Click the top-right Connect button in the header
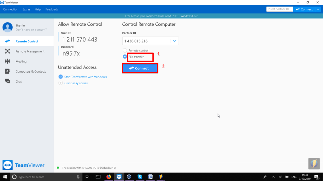 (304, 9)
